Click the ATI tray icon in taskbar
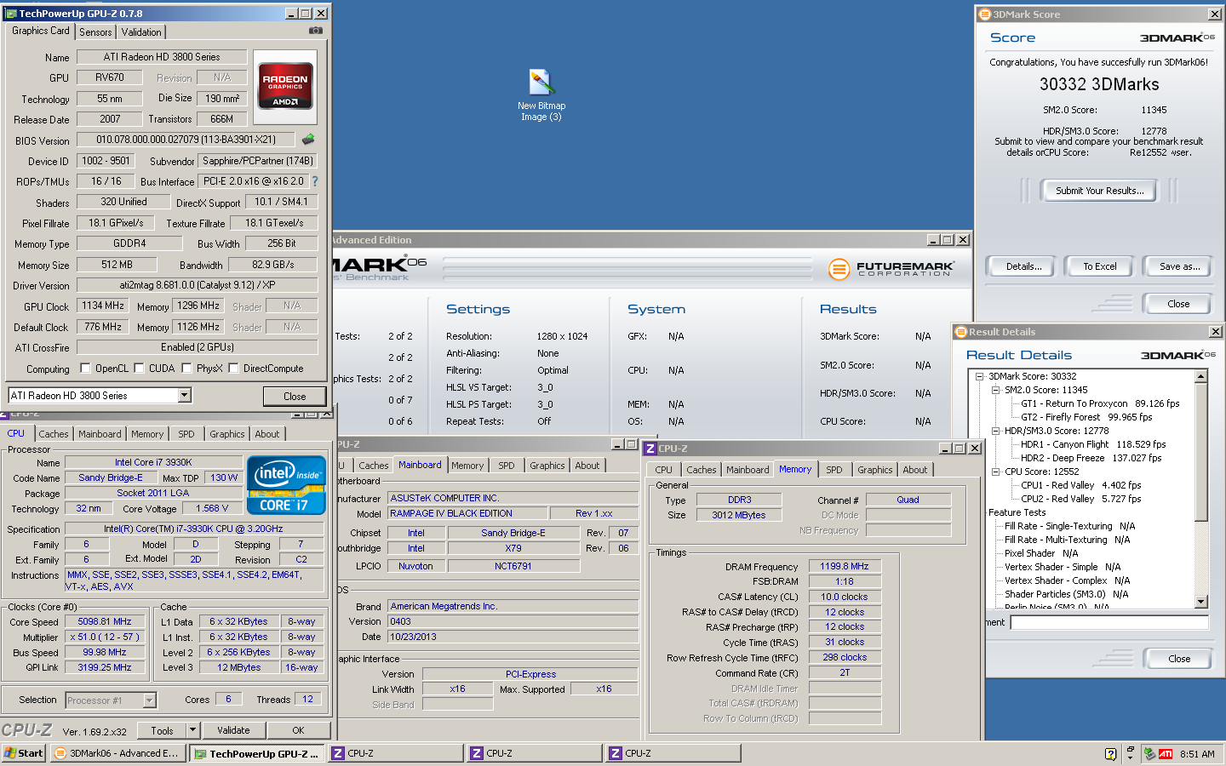Viewport: 1226px width, 766px height. pos(1166,754)
